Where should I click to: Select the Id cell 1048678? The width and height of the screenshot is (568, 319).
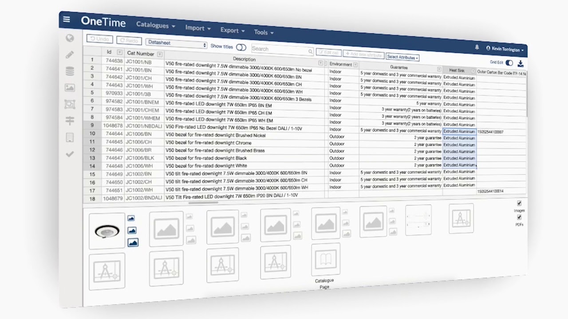click(x=113, y=126)
